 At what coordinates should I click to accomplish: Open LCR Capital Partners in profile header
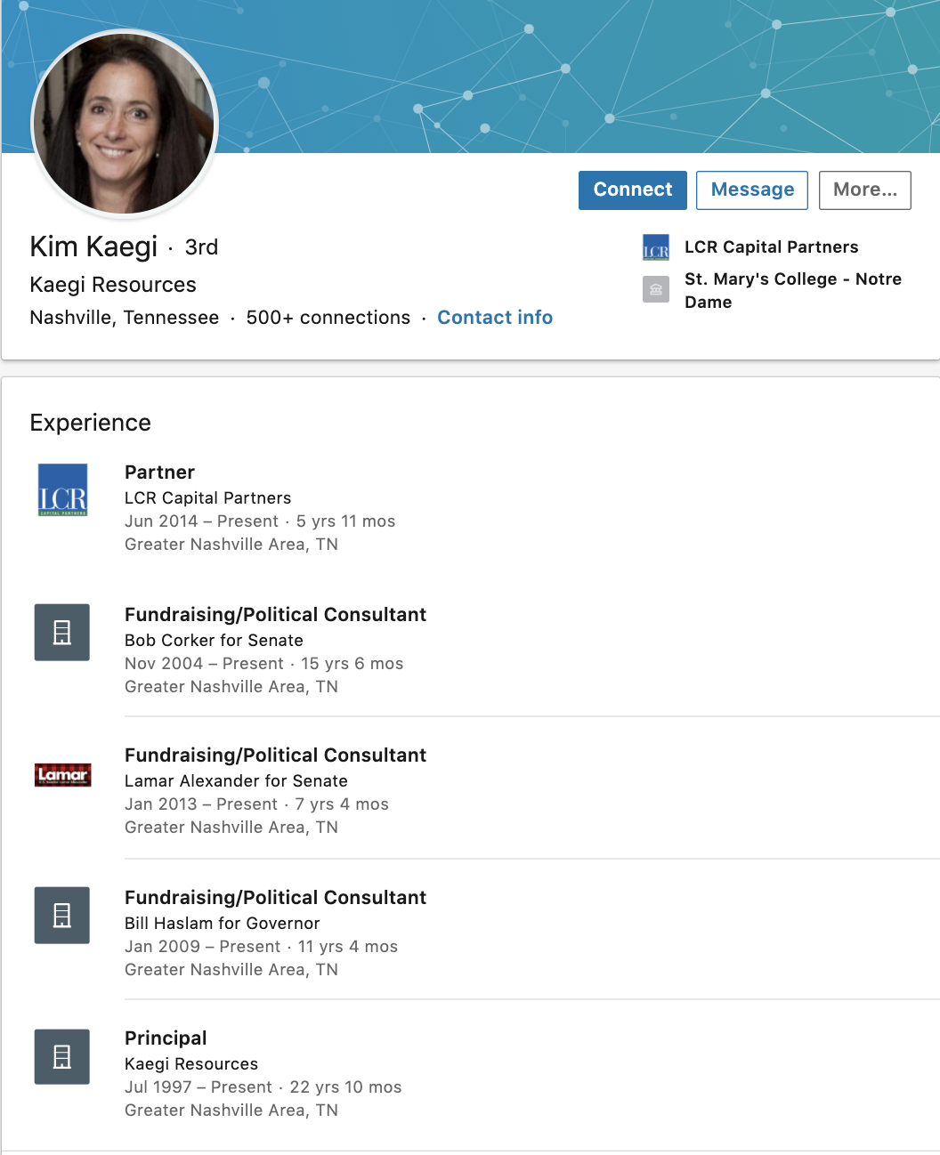tap(771, 247)
